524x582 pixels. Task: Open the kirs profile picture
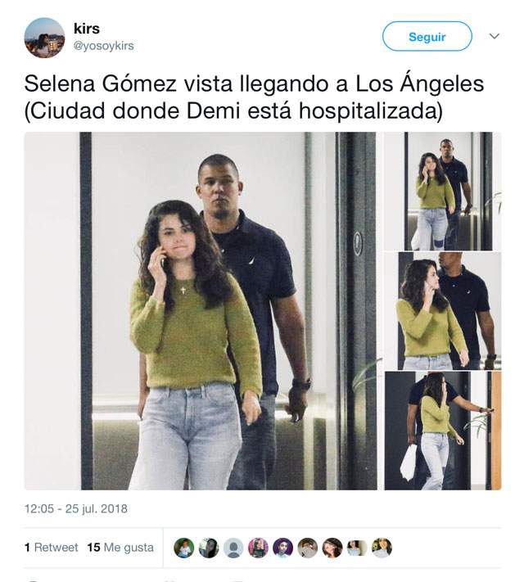click(44, 38)
